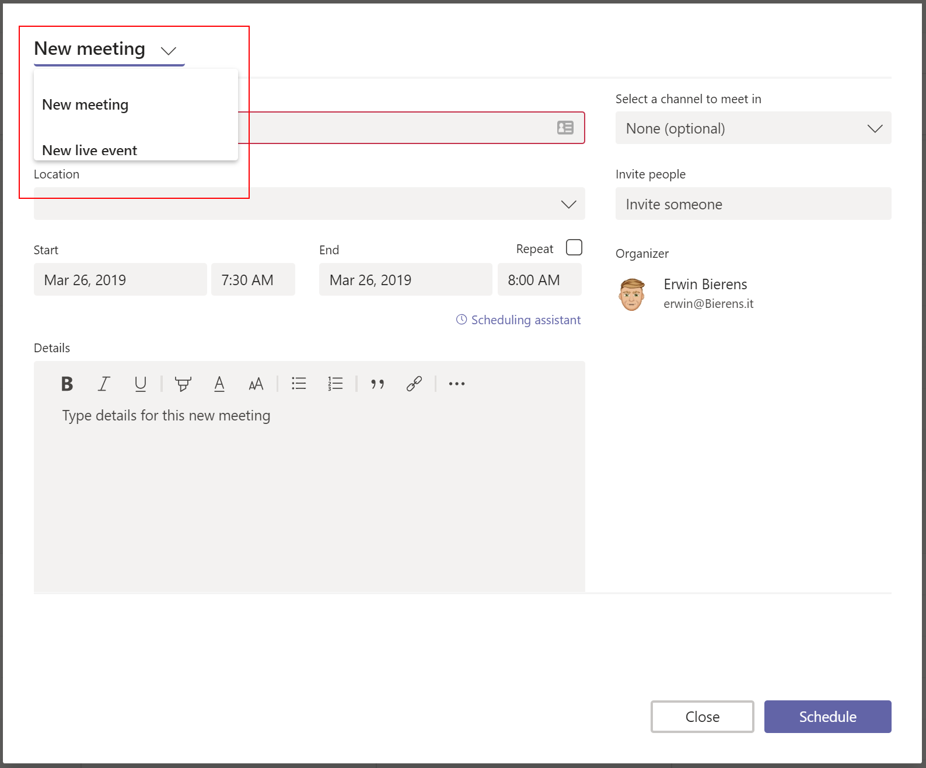Open the Scheduling assistant
Viewport: 926px width, 768px height.
coord(519,320)
